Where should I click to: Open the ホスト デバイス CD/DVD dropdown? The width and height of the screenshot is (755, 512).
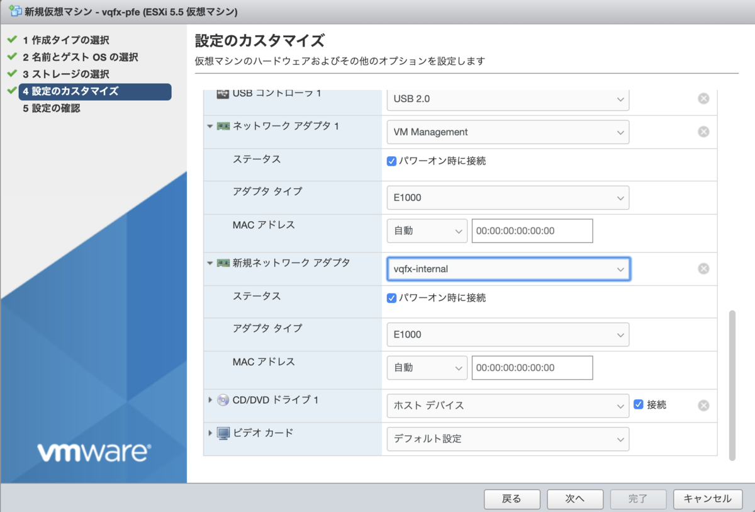(x=508, y=406)
